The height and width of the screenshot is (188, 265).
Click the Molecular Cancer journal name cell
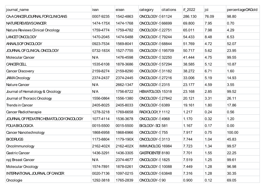click(20, 57)
